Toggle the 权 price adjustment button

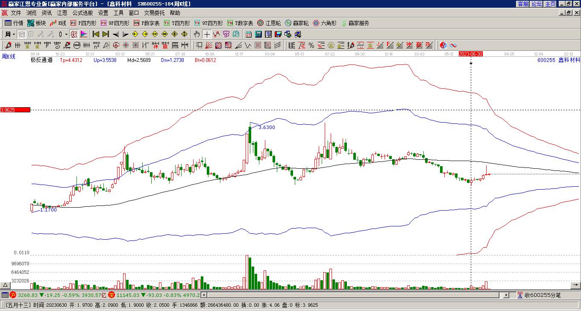(73, 34)
